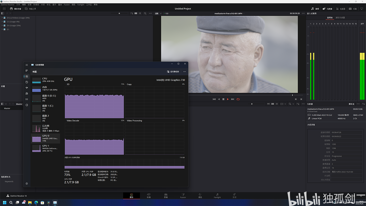The image size is (366, 206).
Task: Select GPU 1 NVIDIA GeForce entry
Action: [45, 148]
